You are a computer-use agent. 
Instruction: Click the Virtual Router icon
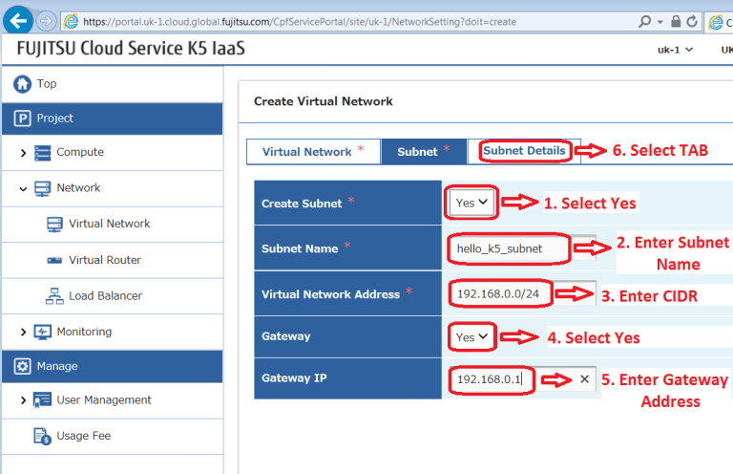pos(54,260)
